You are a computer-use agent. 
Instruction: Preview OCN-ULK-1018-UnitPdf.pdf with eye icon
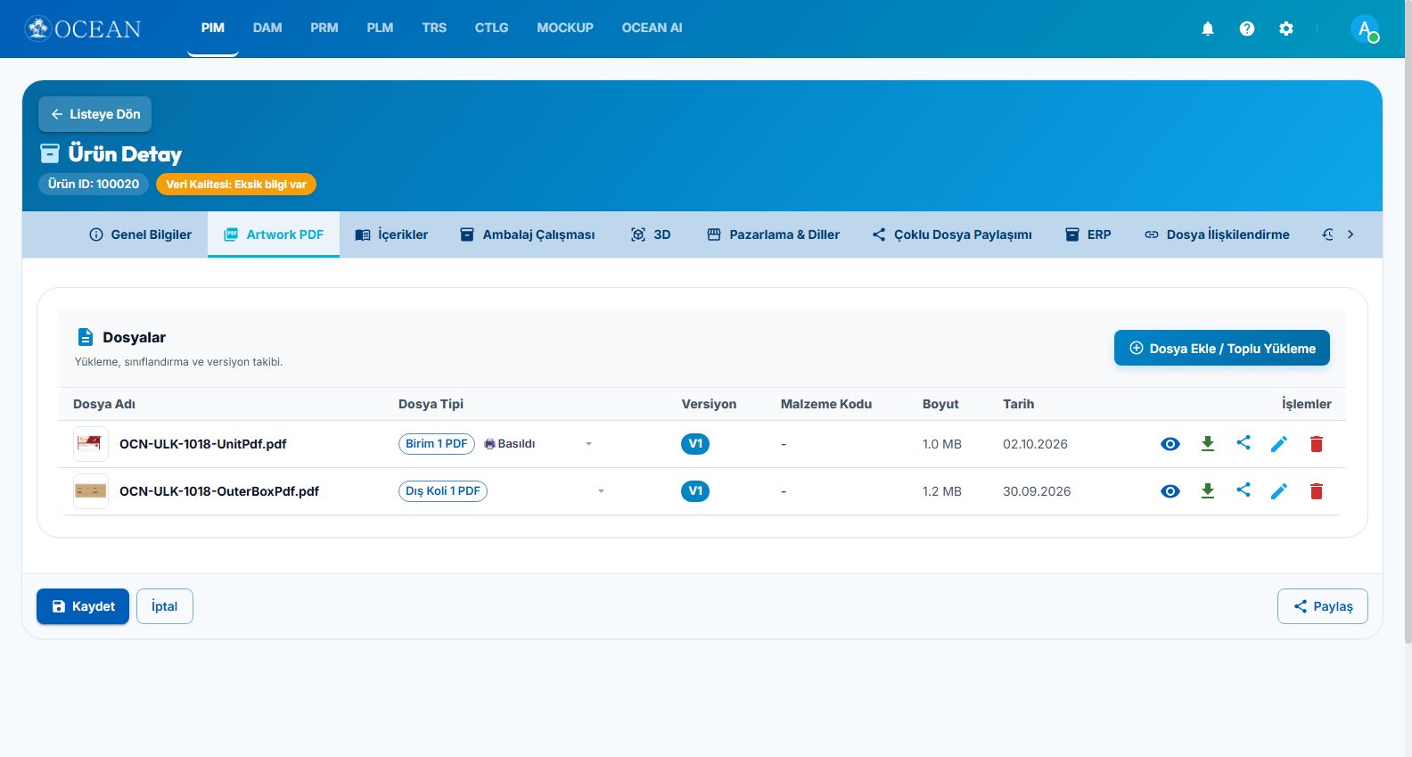pyautogui.click(x=1170, y=444)
